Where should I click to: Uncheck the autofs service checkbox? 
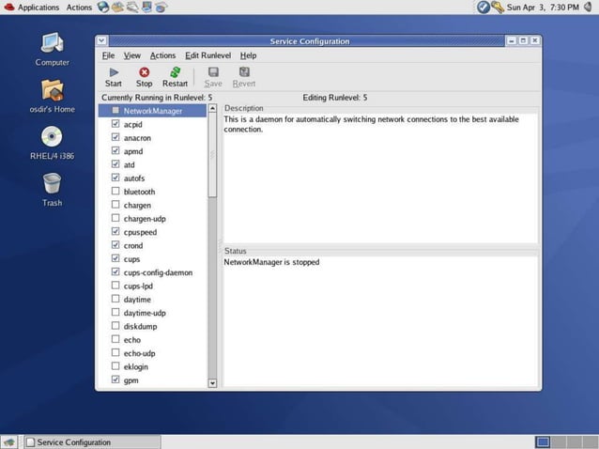click(115, 178)
